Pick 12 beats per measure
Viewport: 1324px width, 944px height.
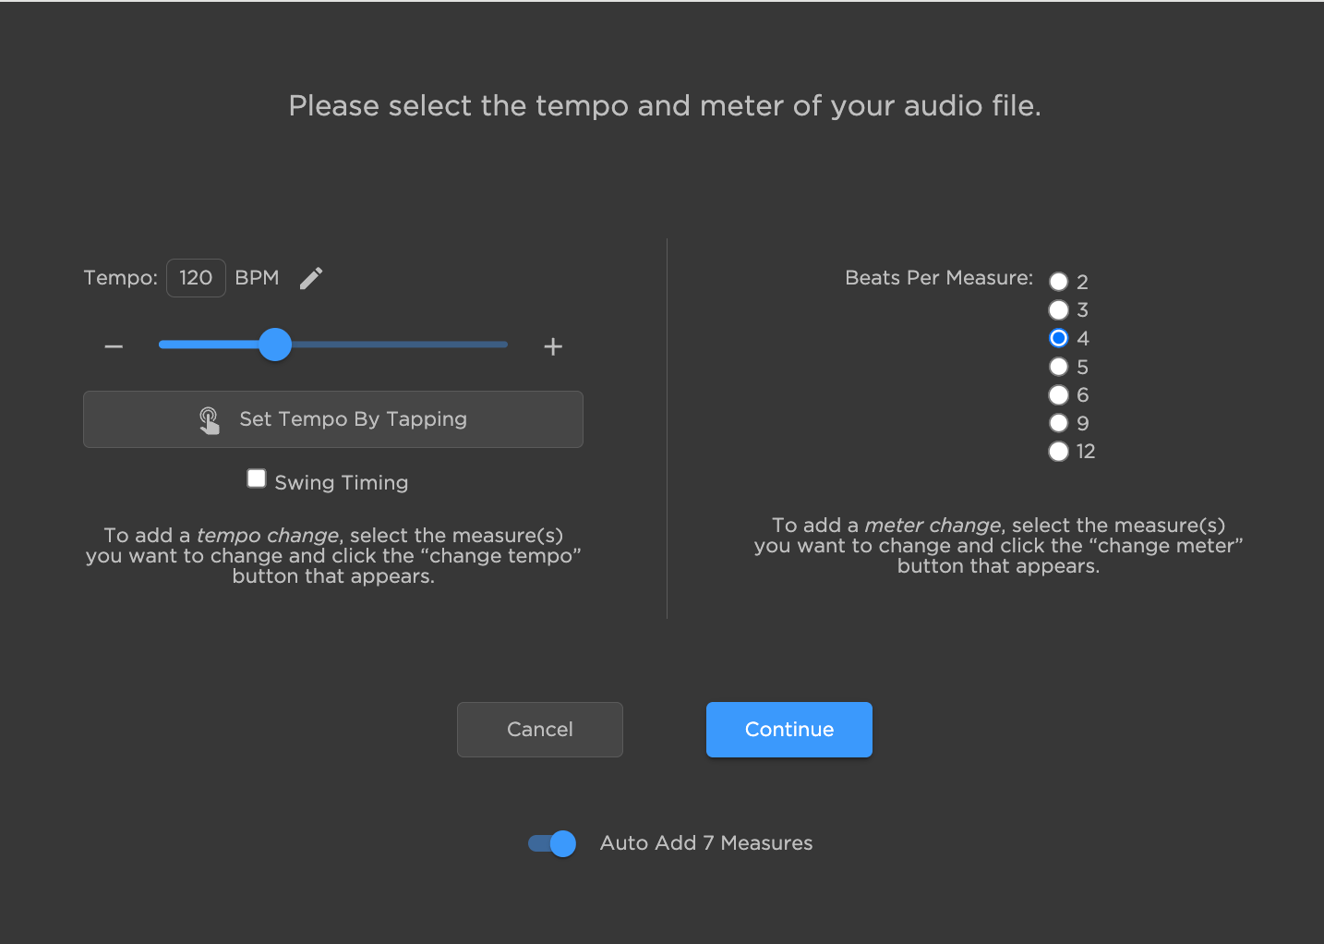pyautogui.click(x=1058, y=452)
